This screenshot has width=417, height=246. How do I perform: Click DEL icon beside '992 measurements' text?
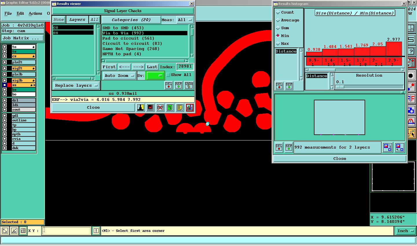[x=279, y=147]
